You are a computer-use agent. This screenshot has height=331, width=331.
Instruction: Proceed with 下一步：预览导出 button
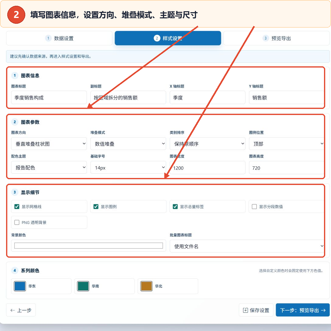[x=303, y=310]
